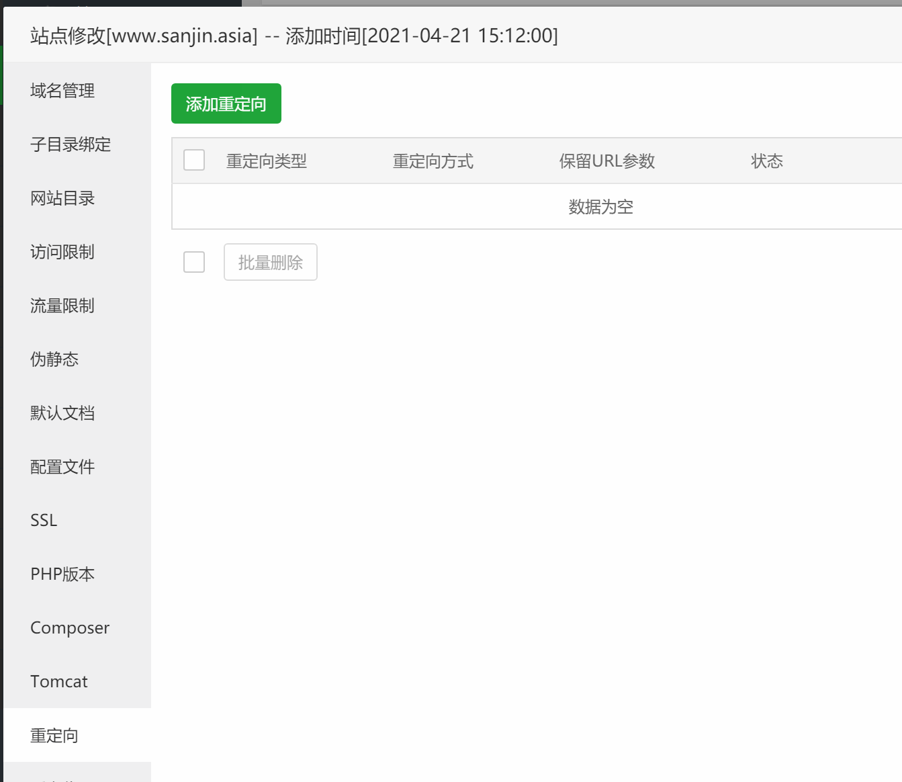Open the 网站目录 section
The height and width of the screenshot is (782, 902).
point(77,198)
